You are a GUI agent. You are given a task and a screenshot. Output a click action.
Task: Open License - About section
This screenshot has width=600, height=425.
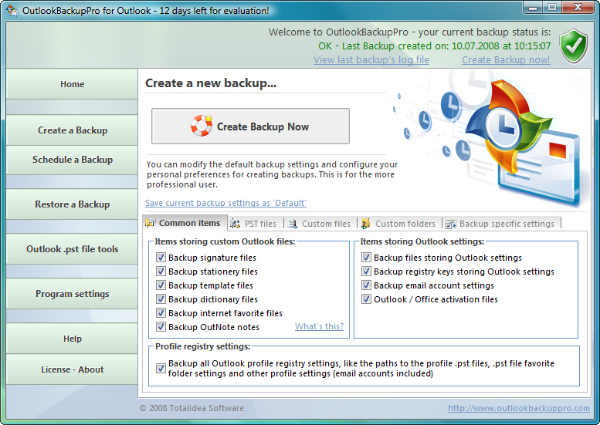(x=72, y=369)
